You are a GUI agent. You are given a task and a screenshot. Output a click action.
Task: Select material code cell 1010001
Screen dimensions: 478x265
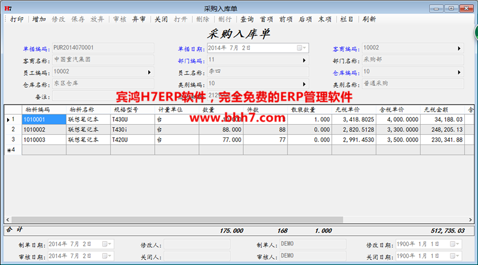point(44,119)
